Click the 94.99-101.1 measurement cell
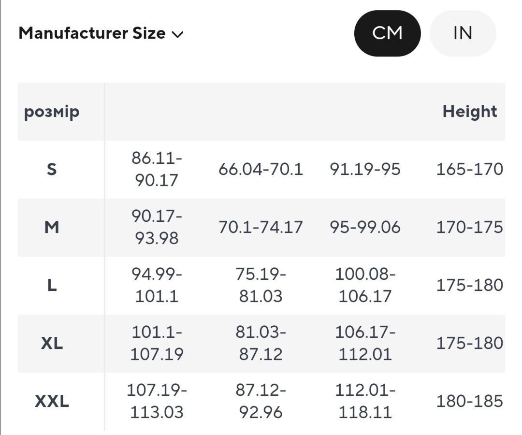This screenshot has width=522, height=435. [157, 285]
